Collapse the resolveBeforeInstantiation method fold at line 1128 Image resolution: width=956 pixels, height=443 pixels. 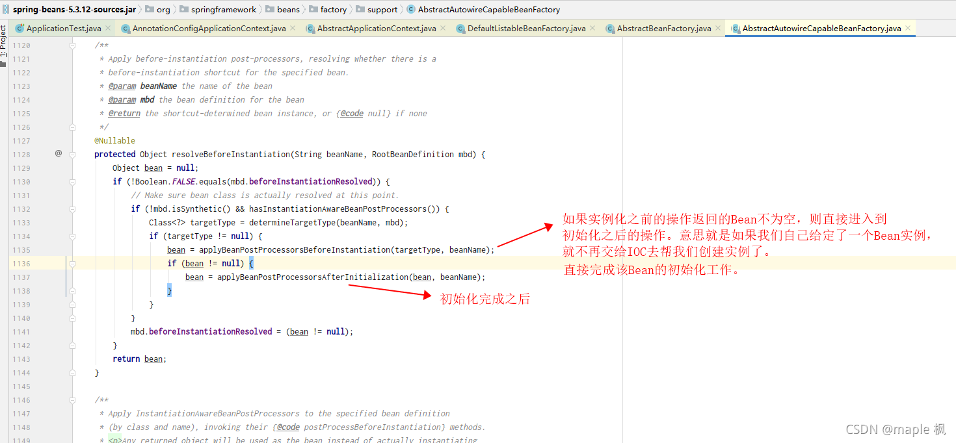point(72,154)
